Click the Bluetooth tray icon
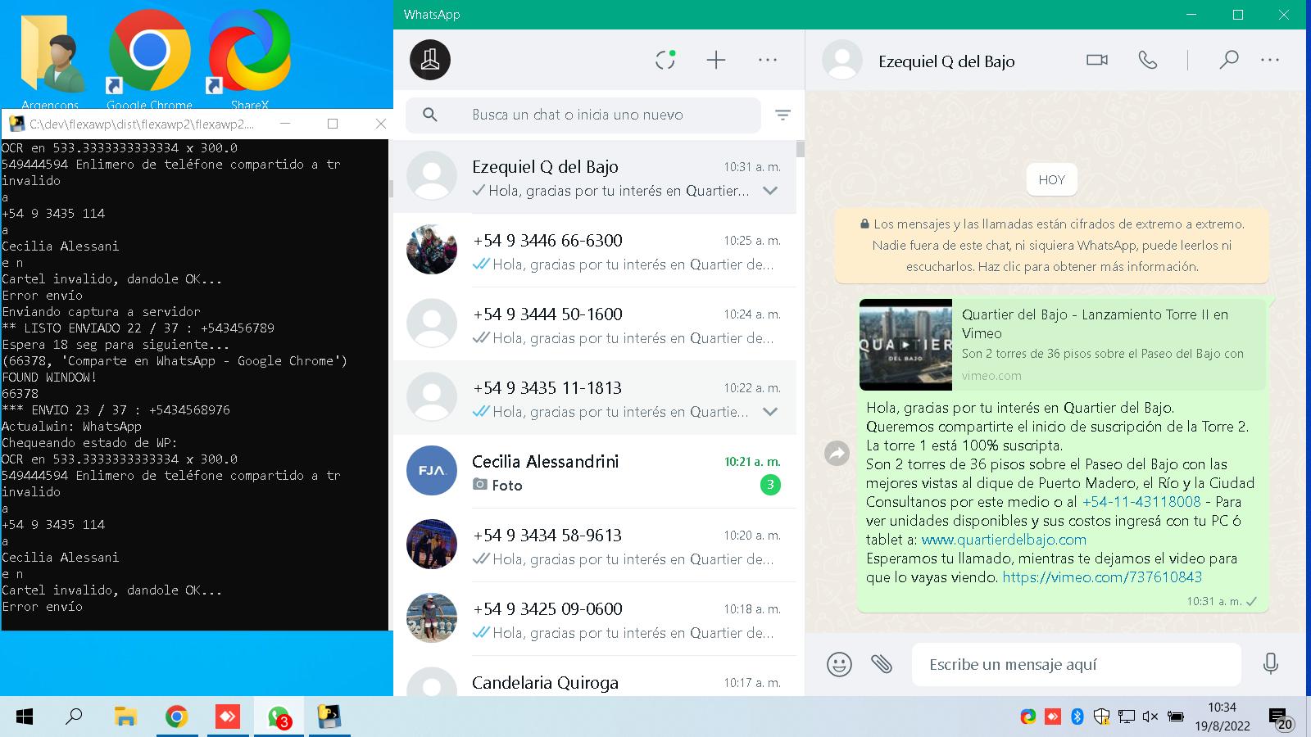This screenshot has width=1311, height=737. 1077,717
